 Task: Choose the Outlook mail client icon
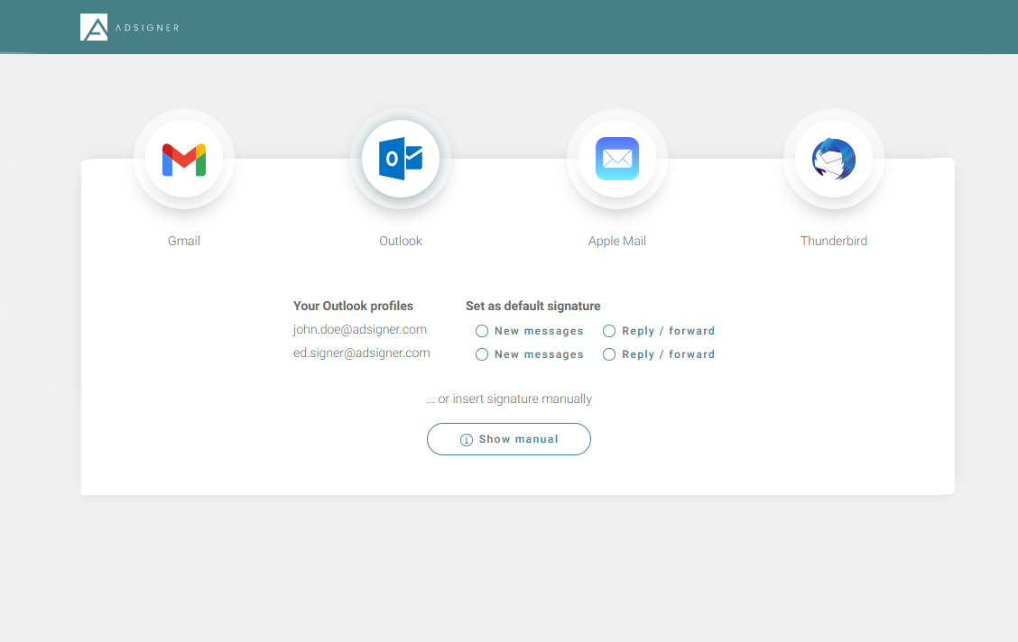click(401, 159)
